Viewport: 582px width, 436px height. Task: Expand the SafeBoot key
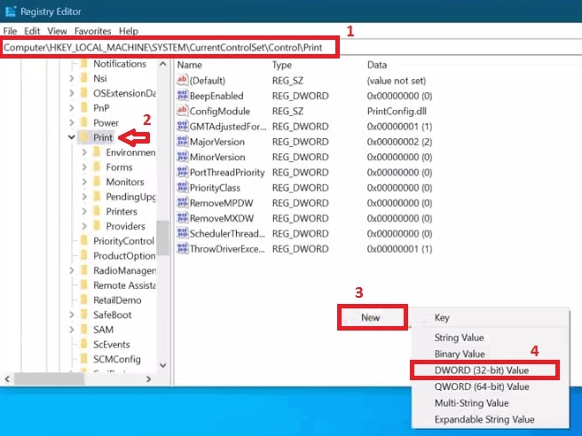(x=72, y=315)
